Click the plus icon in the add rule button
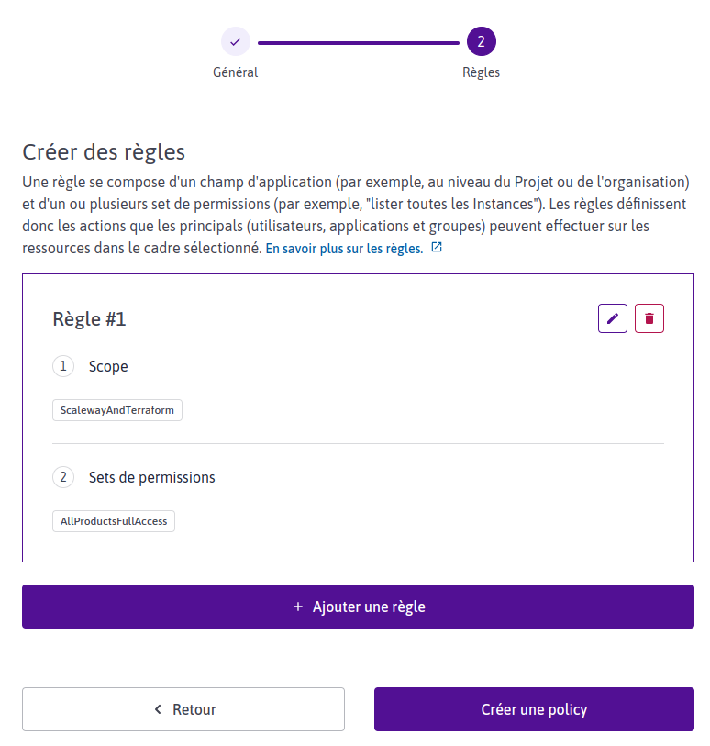Image resolution: width=710 pixels, height=746 pixels. [x=297, y=607]
